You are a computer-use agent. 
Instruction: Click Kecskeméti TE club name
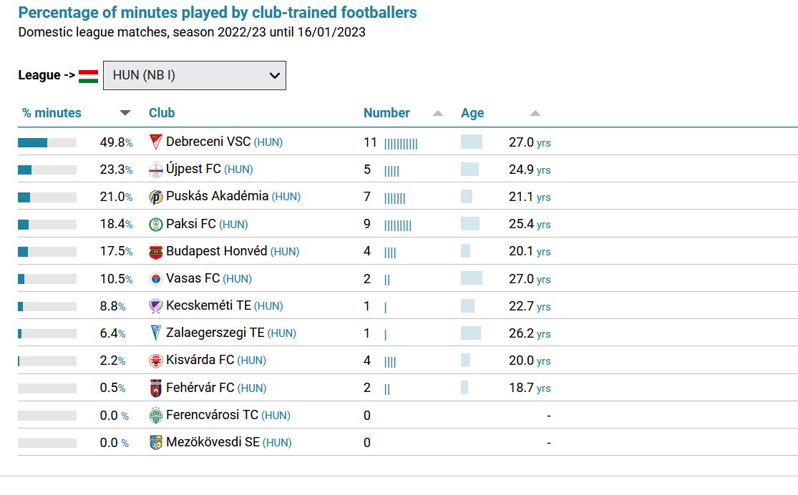tap(209, 305)
